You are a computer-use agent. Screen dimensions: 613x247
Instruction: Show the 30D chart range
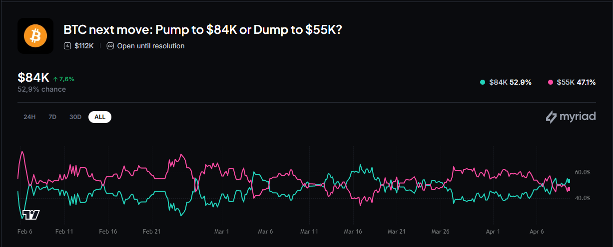[x=75, y=117]
